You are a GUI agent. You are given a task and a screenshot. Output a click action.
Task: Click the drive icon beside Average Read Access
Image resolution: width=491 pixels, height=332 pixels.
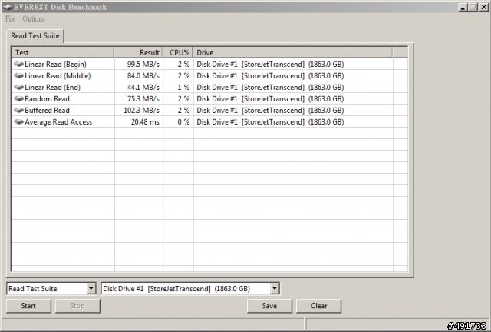pyautogui.click(x=18, y=121)
